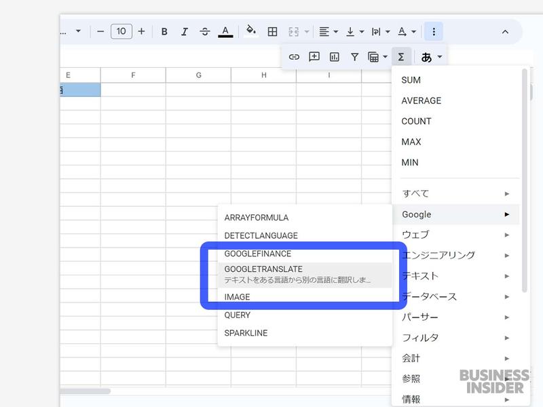543x407 pixels.
Task: Click the merge cells icon
Action: [294, 31]
